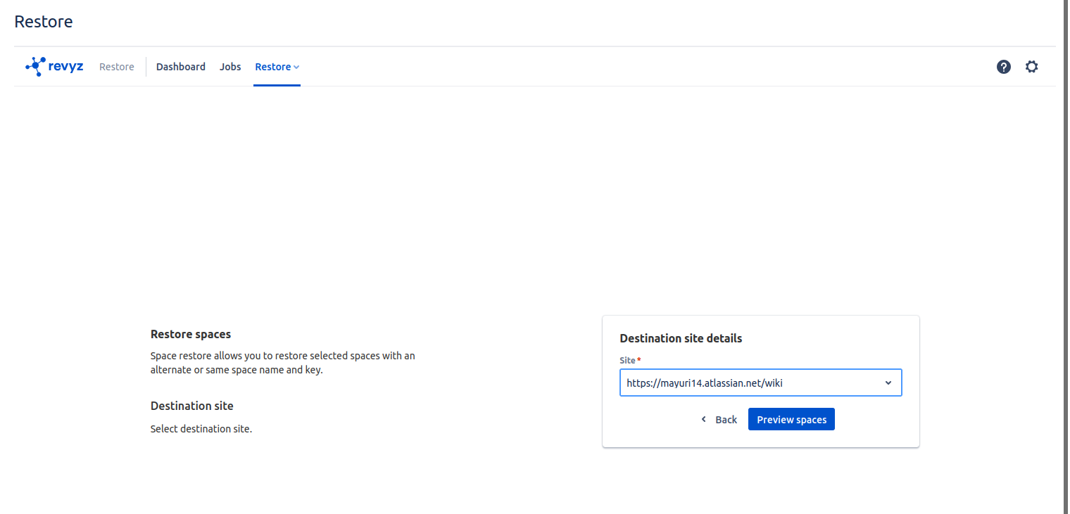Click the Site field label
This screenshot has height=514, width=1070.
pos(627,360)
